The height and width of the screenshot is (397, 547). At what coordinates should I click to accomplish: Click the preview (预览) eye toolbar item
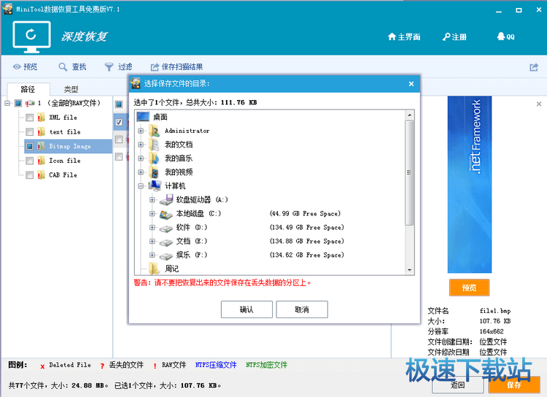pyautogui.click(x=25, y=66)
